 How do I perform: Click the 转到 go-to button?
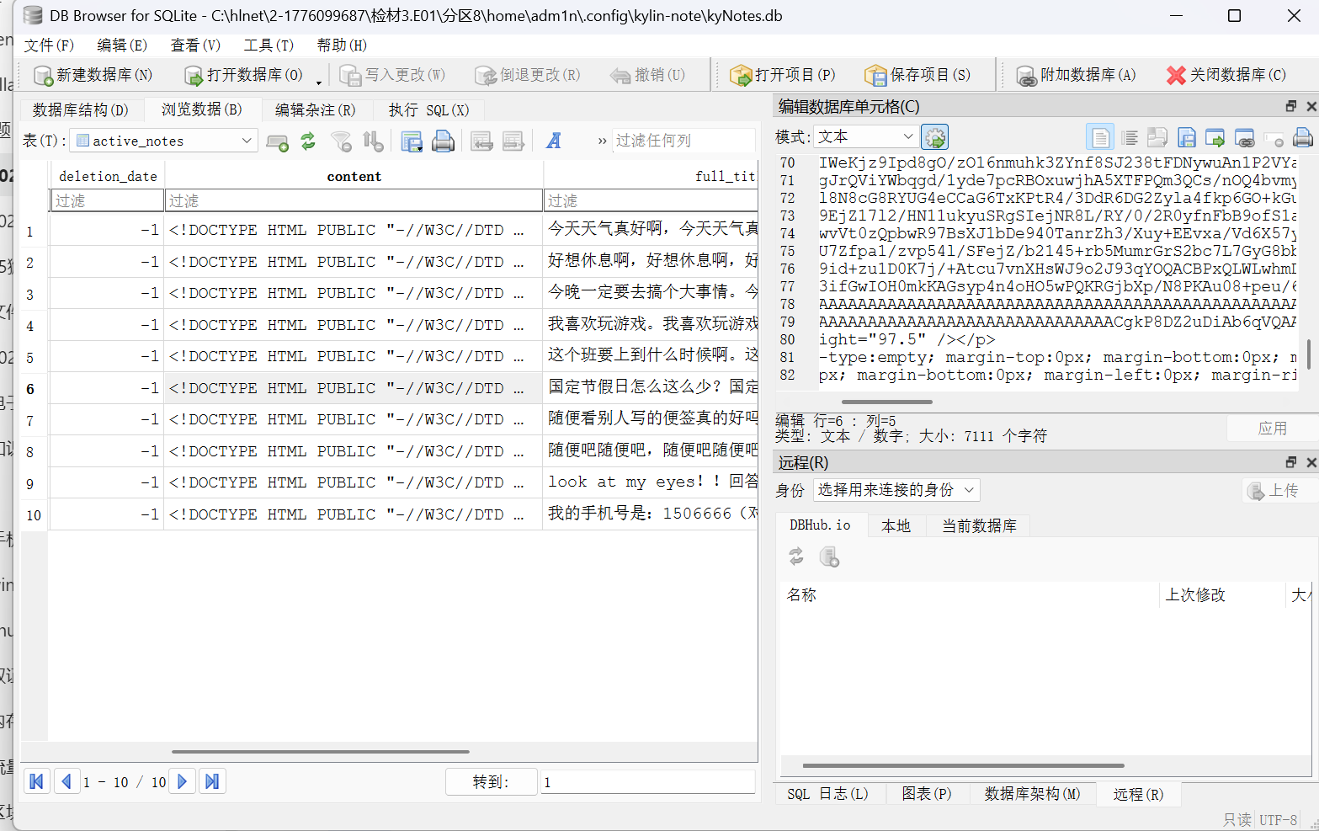point(491,782)
